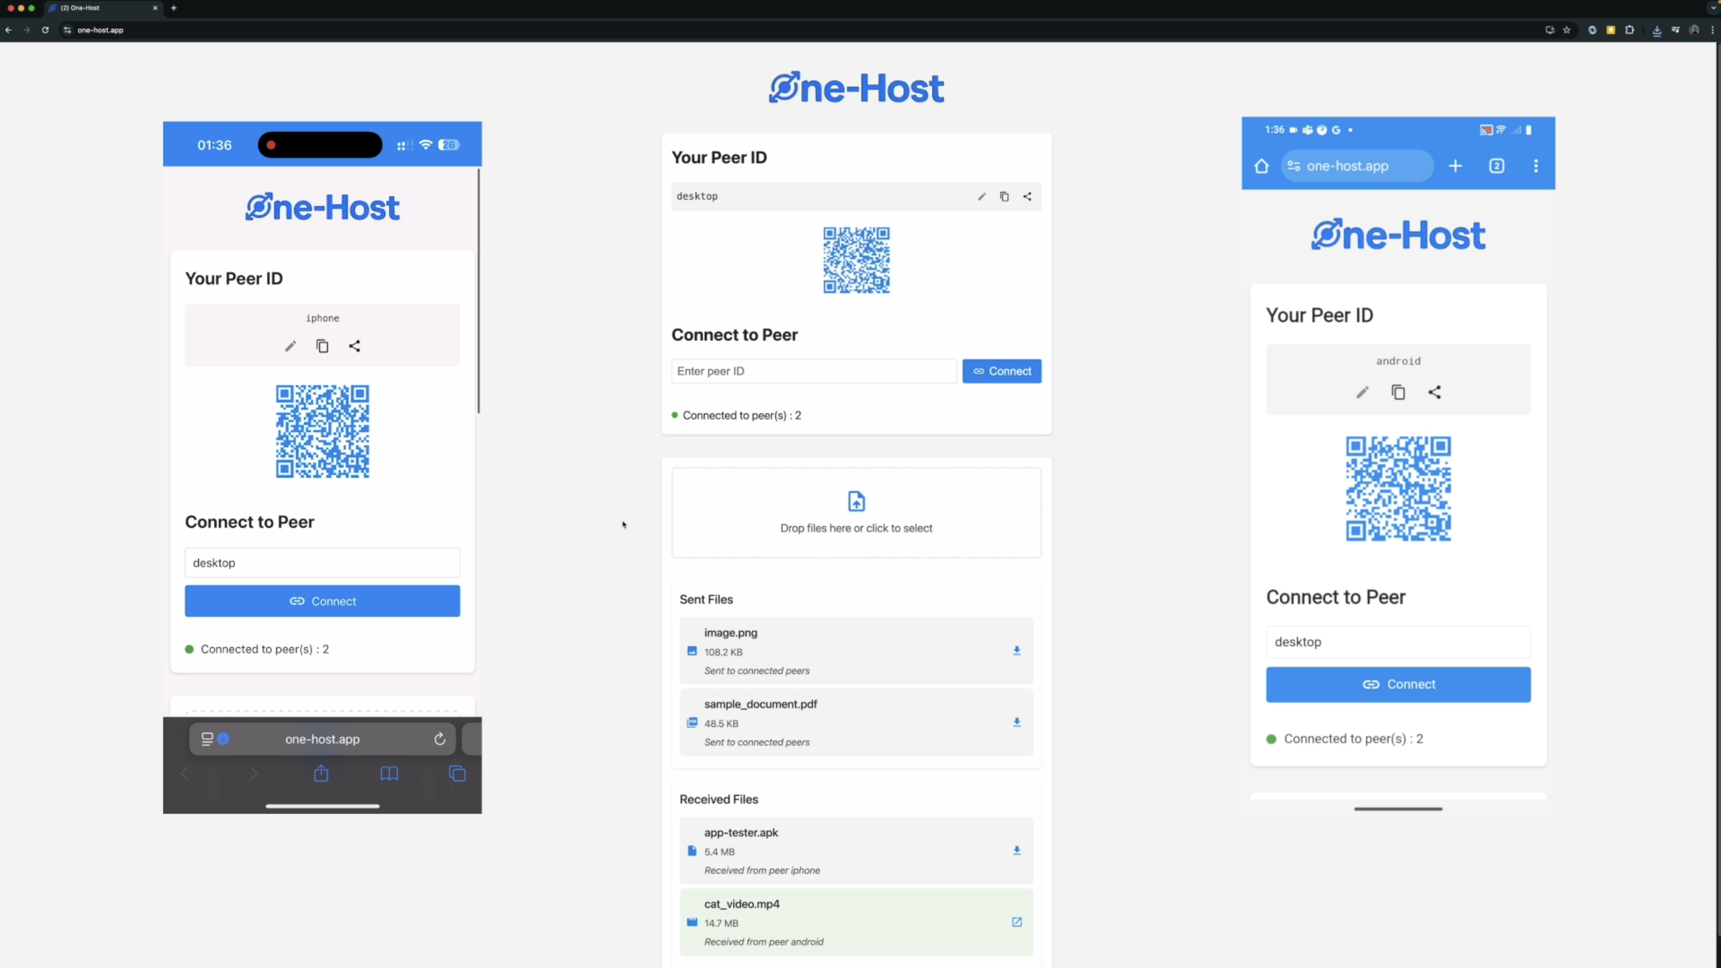Copy the android peer ID
Screen dimensions: 1721x968
click(x=1398, y=392)
